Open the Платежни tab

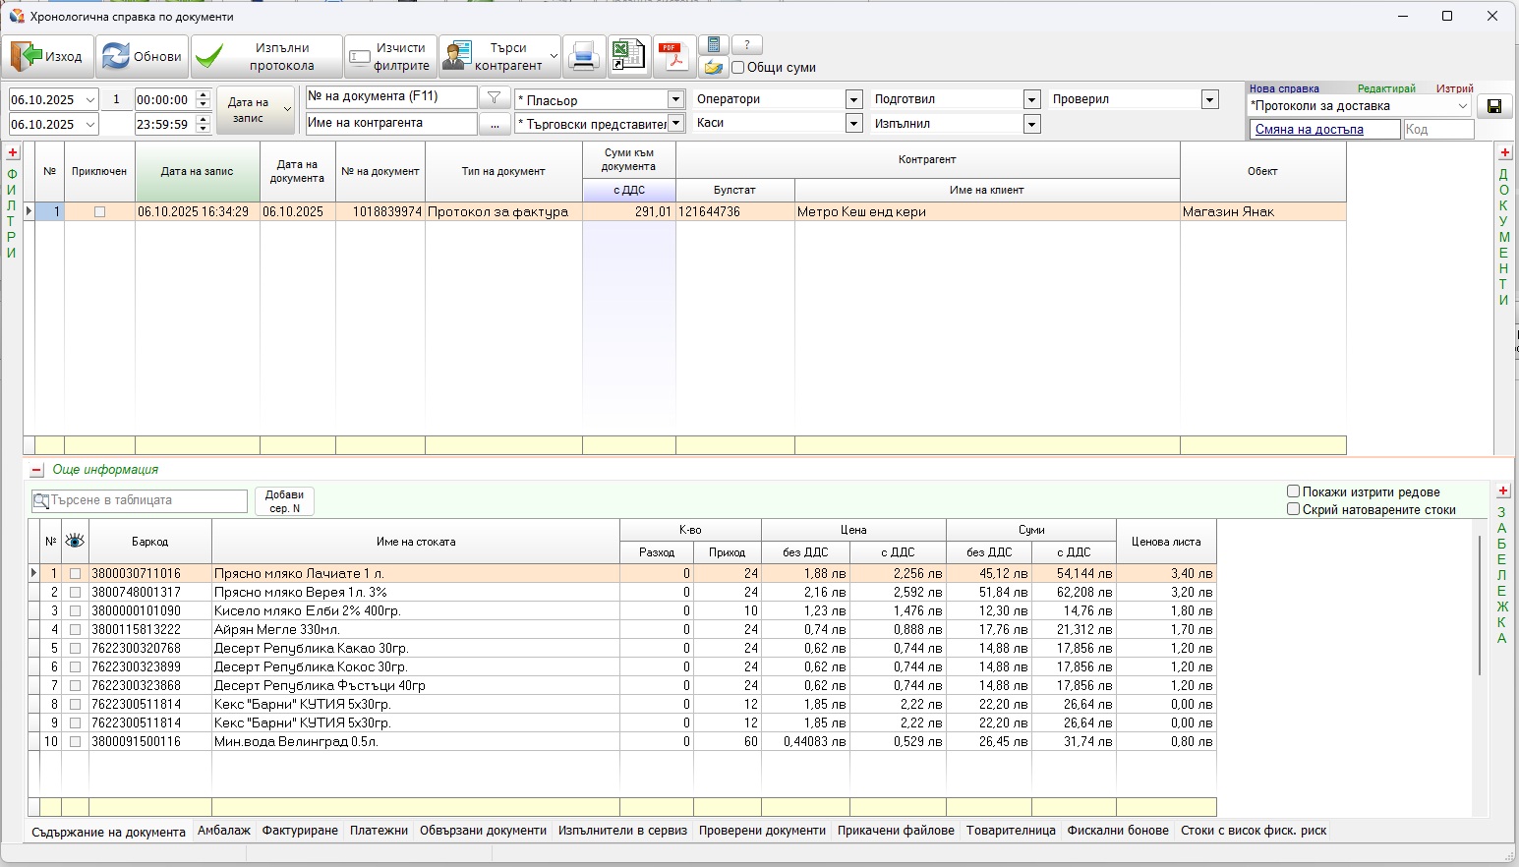pyautogui.click(x=379, y=831)
